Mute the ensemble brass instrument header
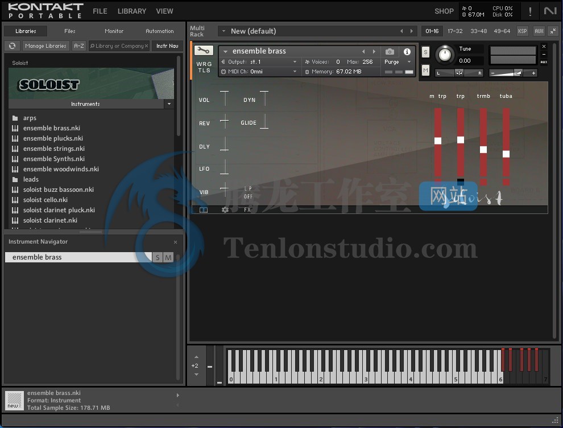 425,70
